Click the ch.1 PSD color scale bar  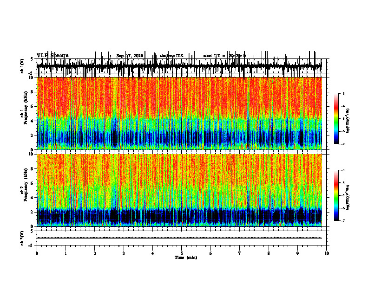point(336,119)
